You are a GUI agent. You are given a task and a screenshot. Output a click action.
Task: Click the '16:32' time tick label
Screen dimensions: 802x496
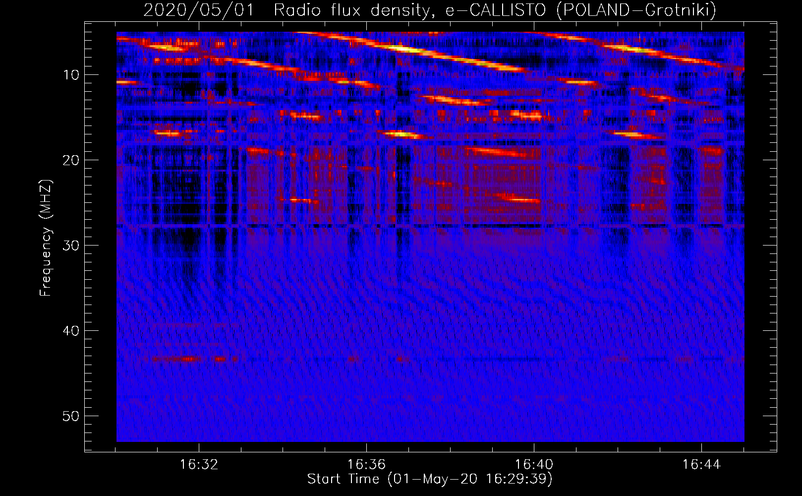pos(199,465)
